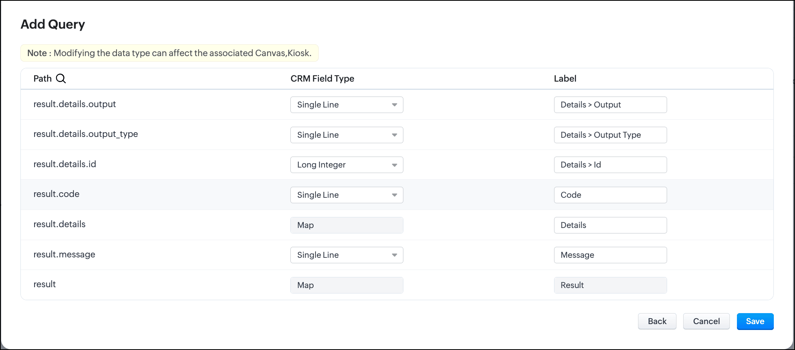Select the 'result' path text in last row
This screenshot has height=350, width=795.
pyautogui.click(x=44, y=284)
